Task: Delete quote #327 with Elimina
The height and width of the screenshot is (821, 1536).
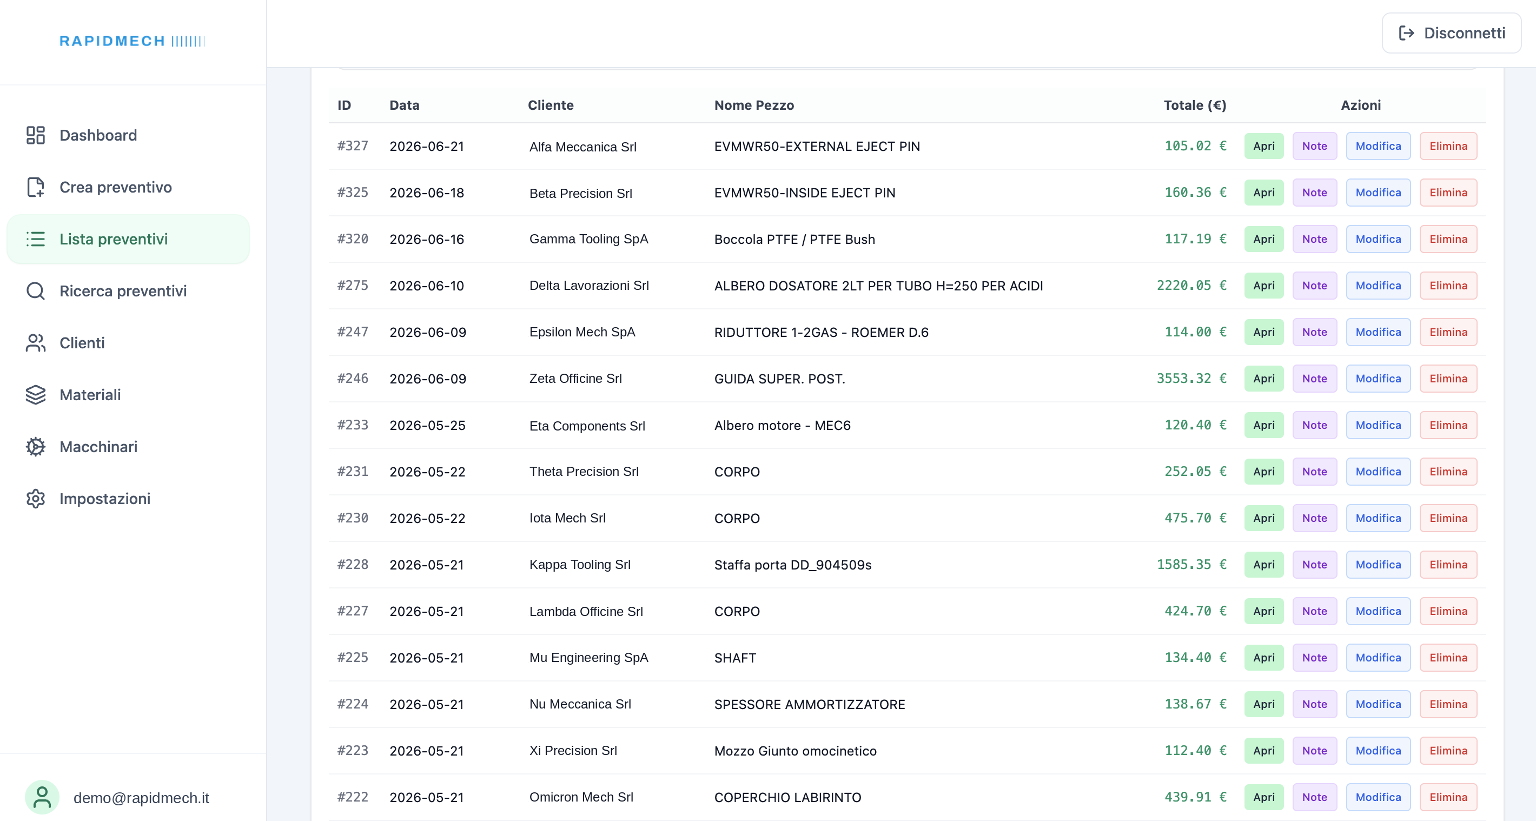Action: (x=1448, y=146)
